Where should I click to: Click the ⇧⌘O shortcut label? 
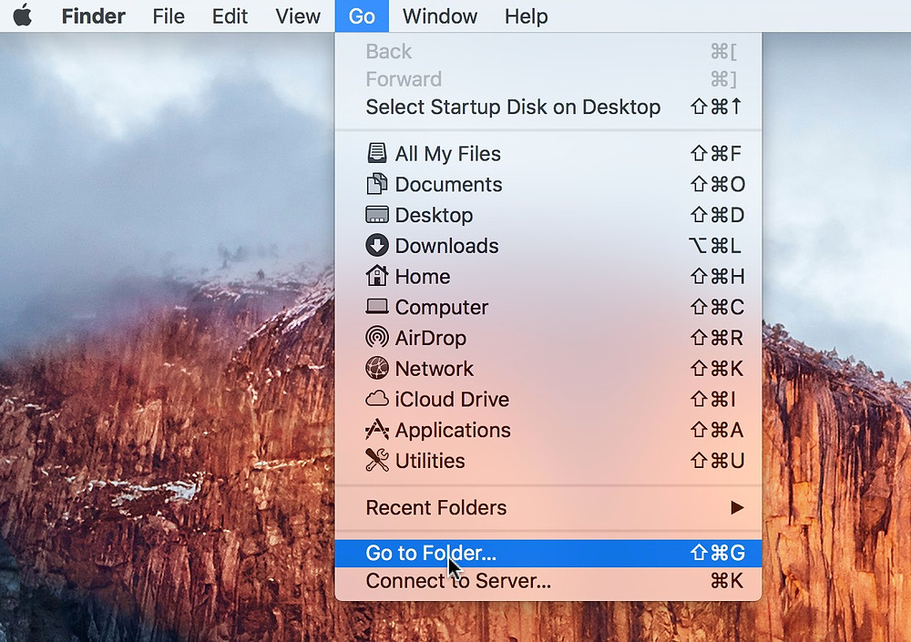(718, 184)
